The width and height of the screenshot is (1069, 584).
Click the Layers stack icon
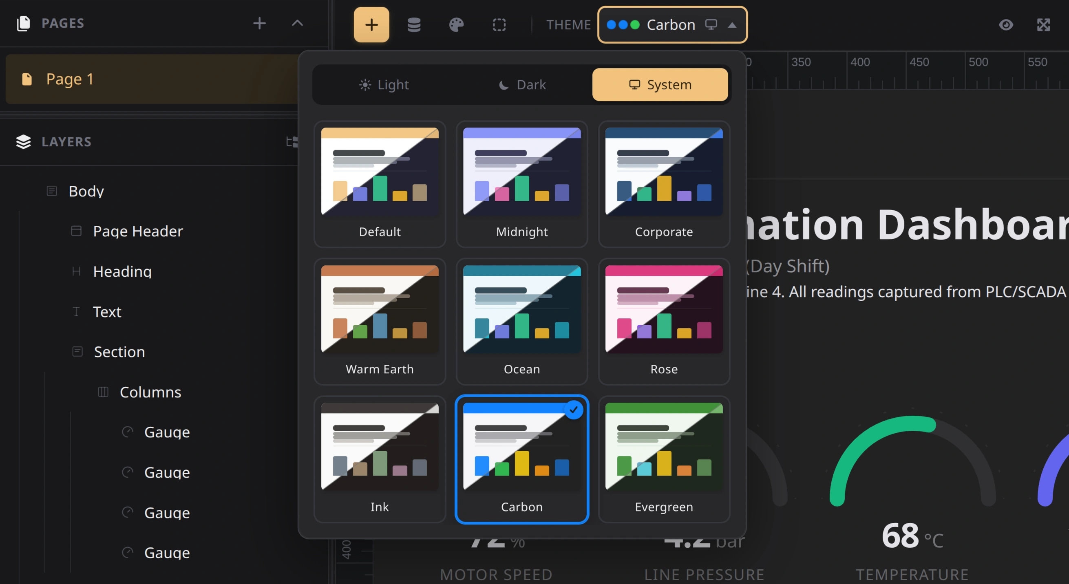(23, 141)
